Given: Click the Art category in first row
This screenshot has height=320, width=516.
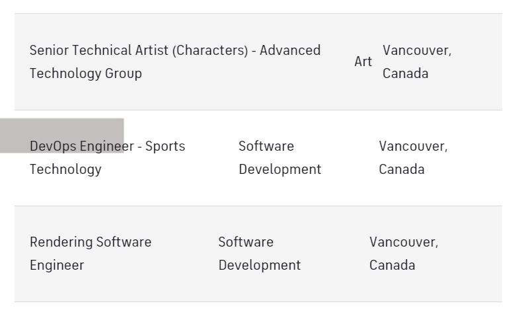Looking at the screenshot, I should pos(363,61).
